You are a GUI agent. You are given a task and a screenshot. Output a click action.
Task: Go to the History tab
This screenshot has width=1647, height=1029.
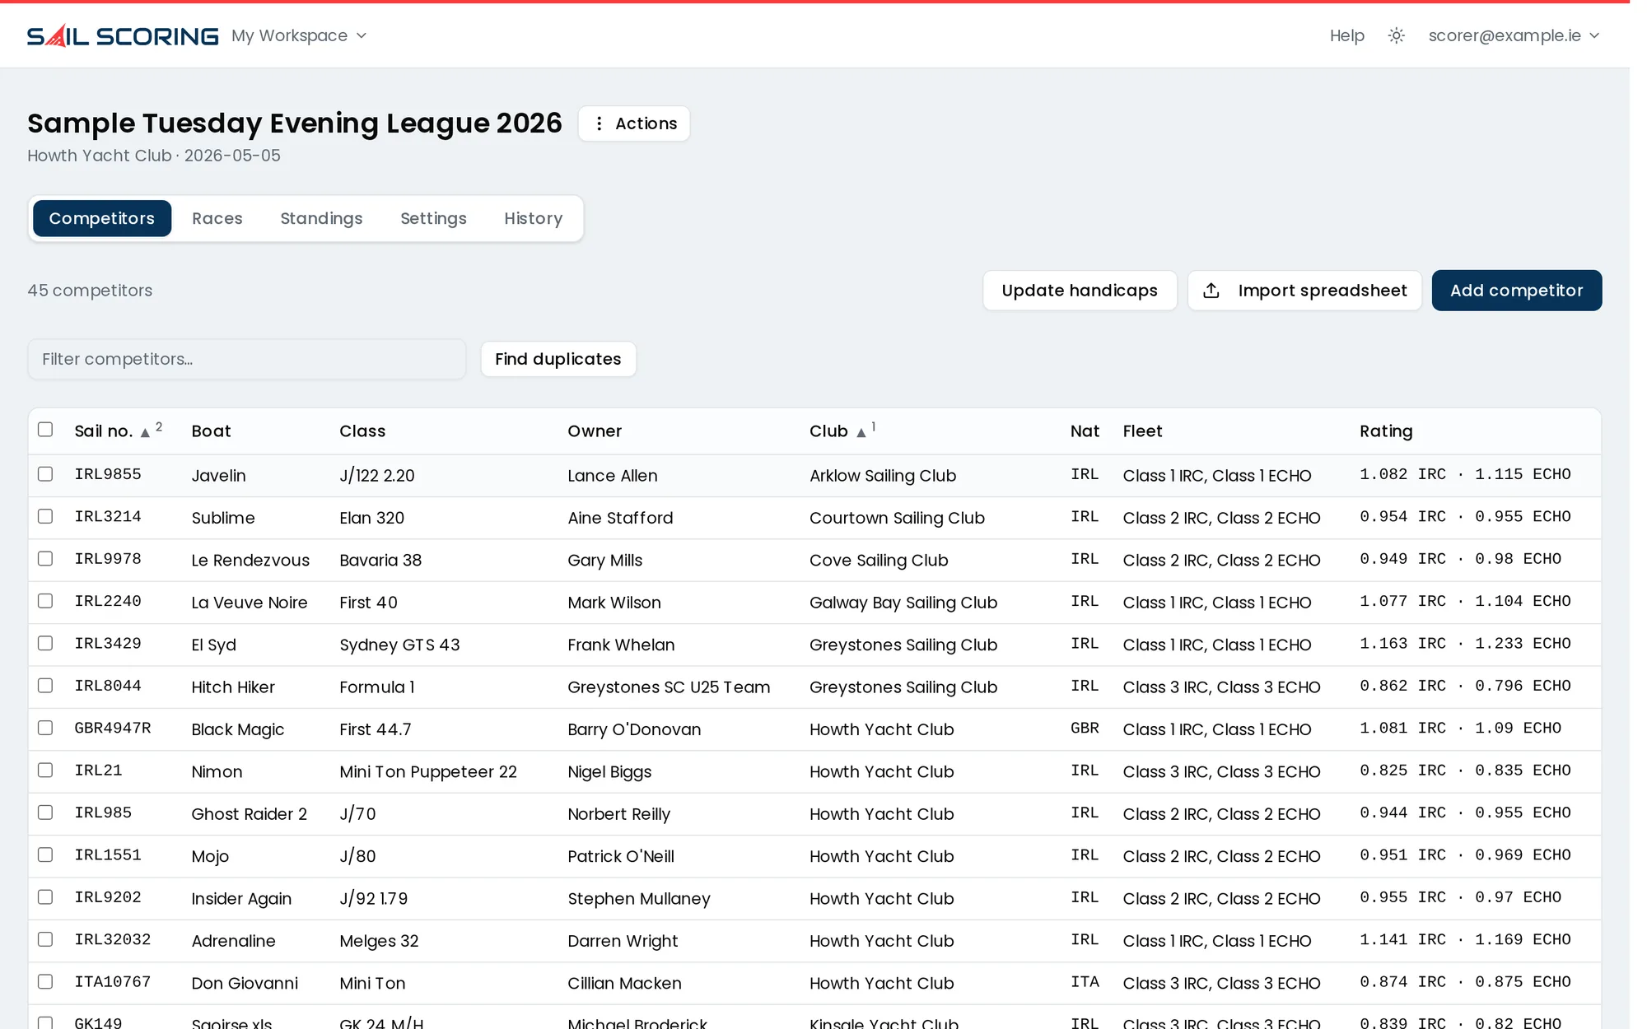pyautogui.click(x=534, y=218)
